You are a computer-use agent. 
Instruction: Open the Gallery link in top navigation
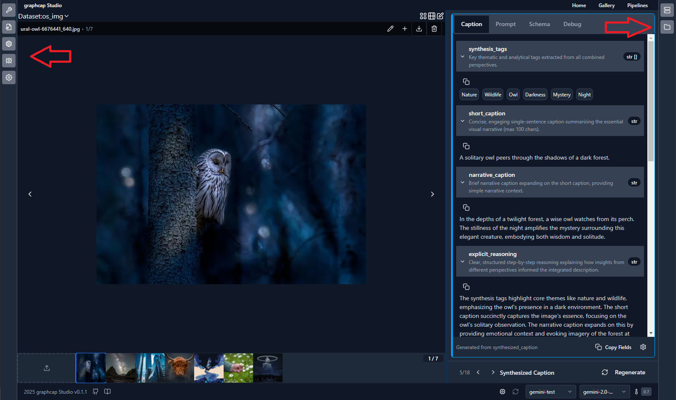(x=606, y=5)
